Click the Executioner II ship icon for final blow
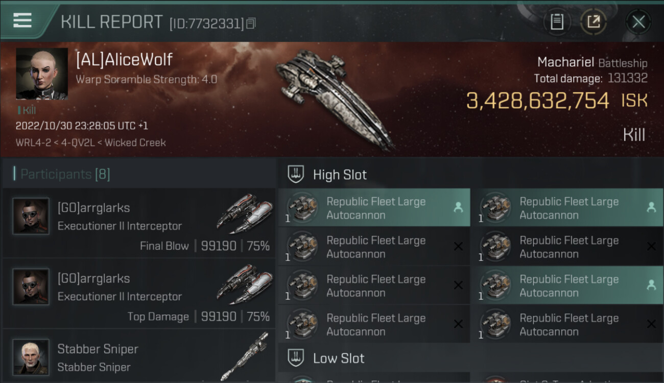Screen dimensions: 664x383 (x=244, y=212)
